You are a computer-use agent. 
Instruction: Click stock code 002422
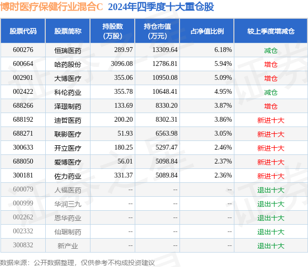(23, 92)
